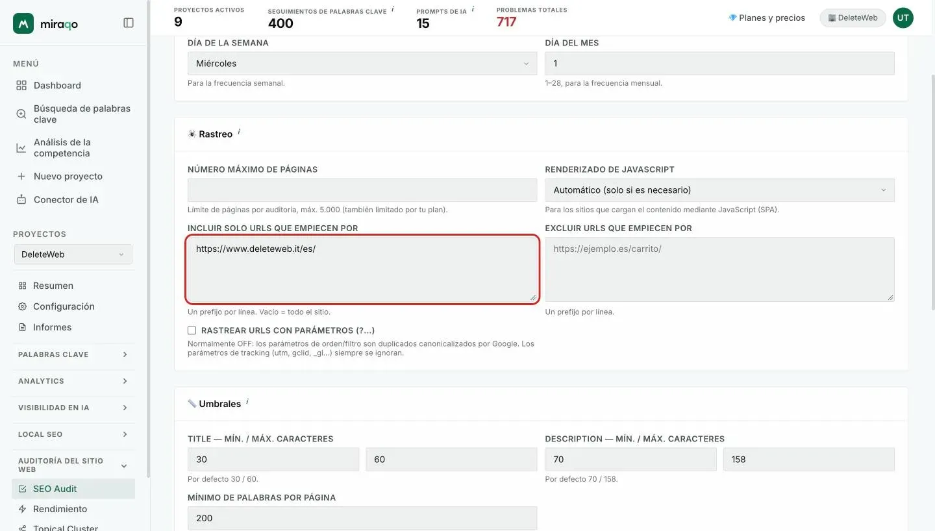Viewport: 935px width, 531px height.
Task: Click the Rendimiento lightning icon
Action: 23,509
